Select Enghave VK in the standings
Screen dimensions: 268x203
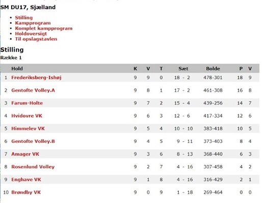[x=26, y=180]
